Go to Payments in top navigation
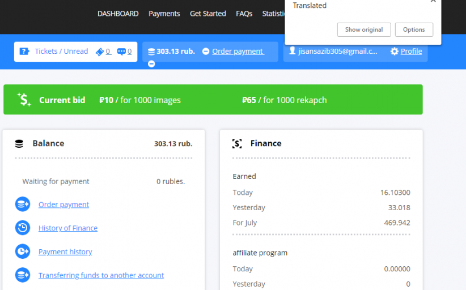The image size is (466, 290). pyautogui.click(x=164, y=14)
